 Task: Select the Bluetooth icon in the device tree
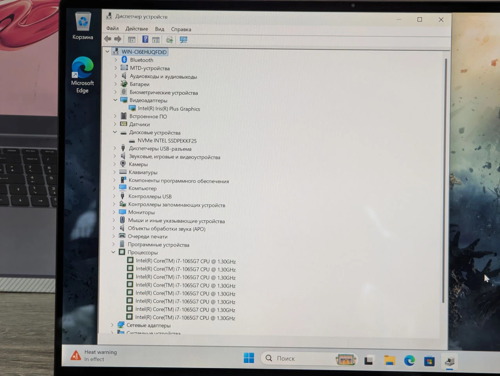tap(124, 60)
